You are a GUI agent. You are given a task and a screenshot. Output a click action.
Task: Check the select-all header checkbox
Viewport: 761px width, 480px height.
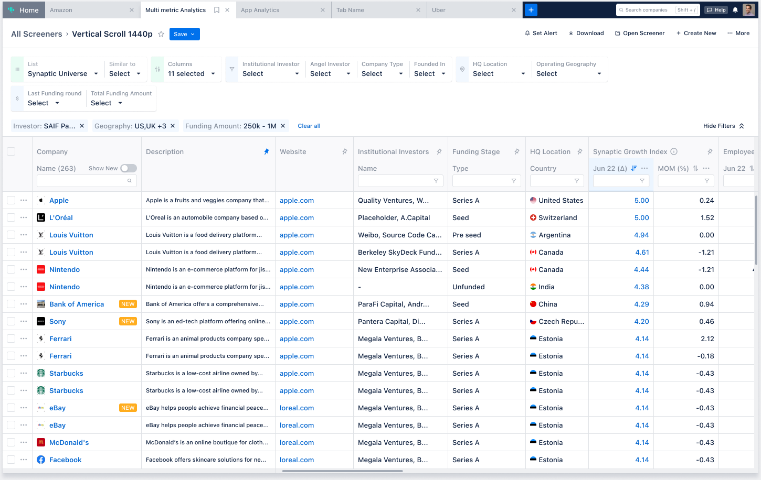[x=11, y=151]
